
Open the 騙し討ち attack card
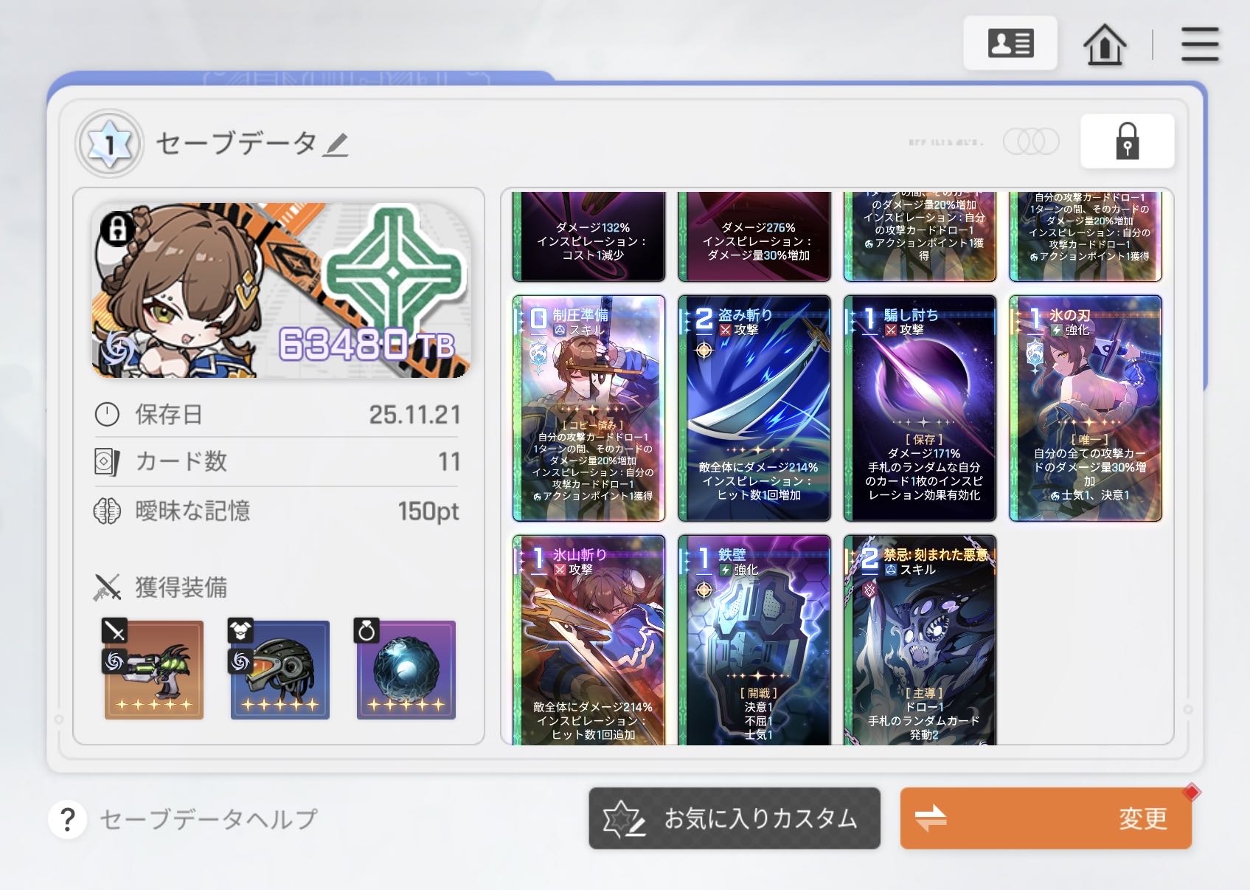click(920, 409)
